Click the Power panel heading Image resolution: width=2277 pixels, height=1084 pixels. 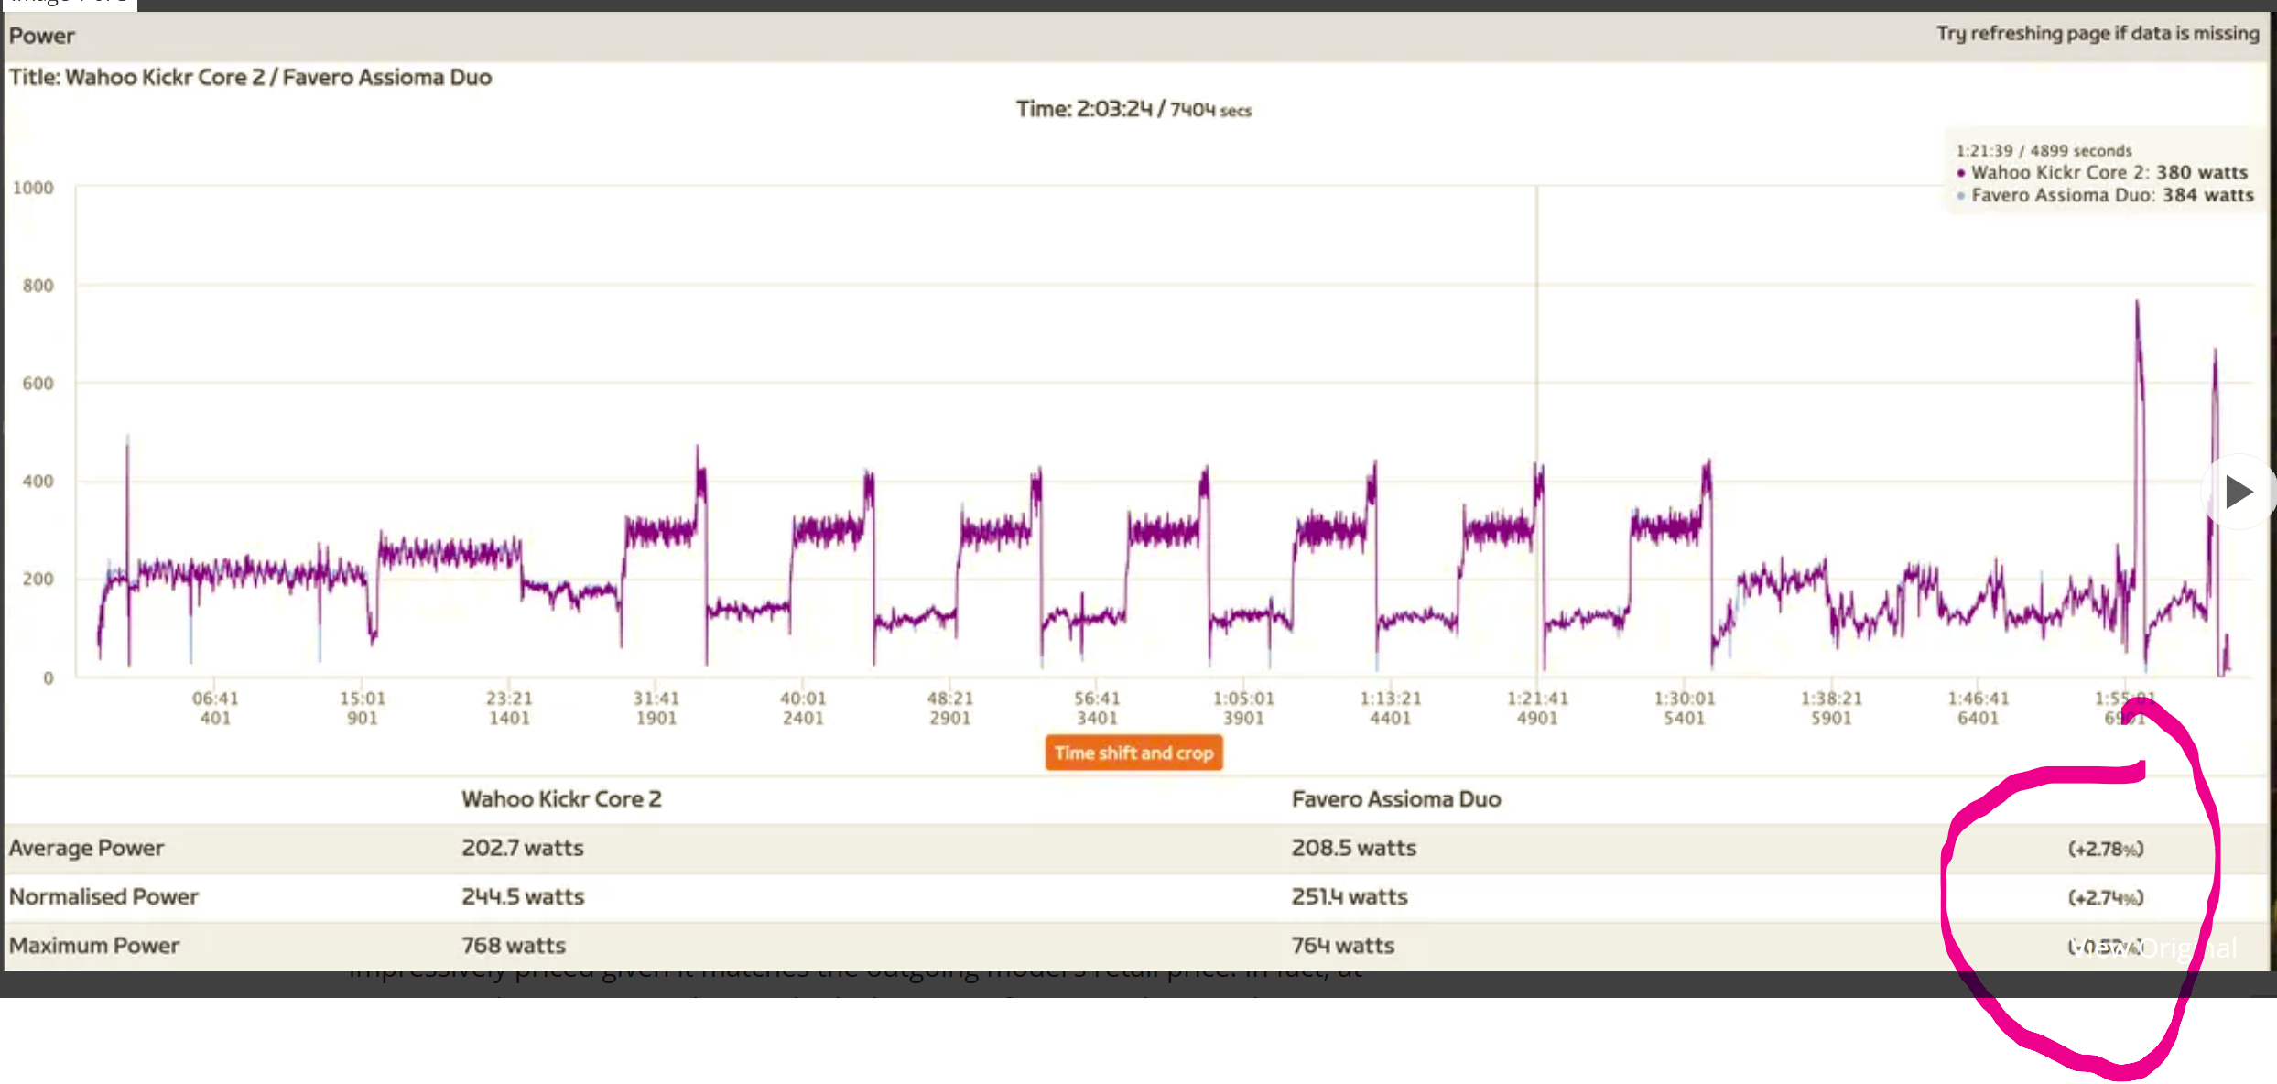42,36
